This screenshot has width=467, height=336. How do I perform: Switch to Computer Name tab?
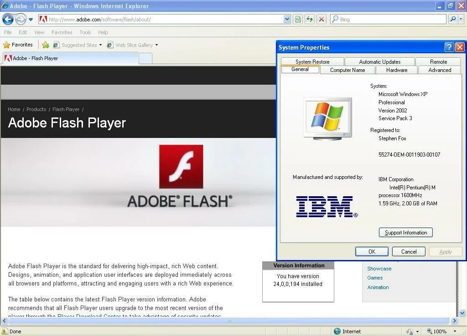click(x=348, y=70)
